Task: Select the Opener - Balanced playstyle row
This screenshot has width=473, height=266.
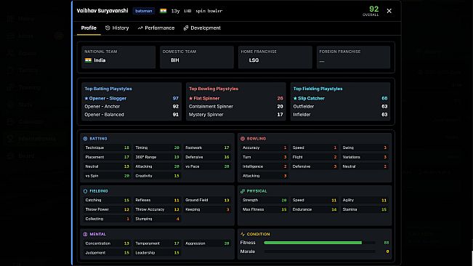Action: 132,115
